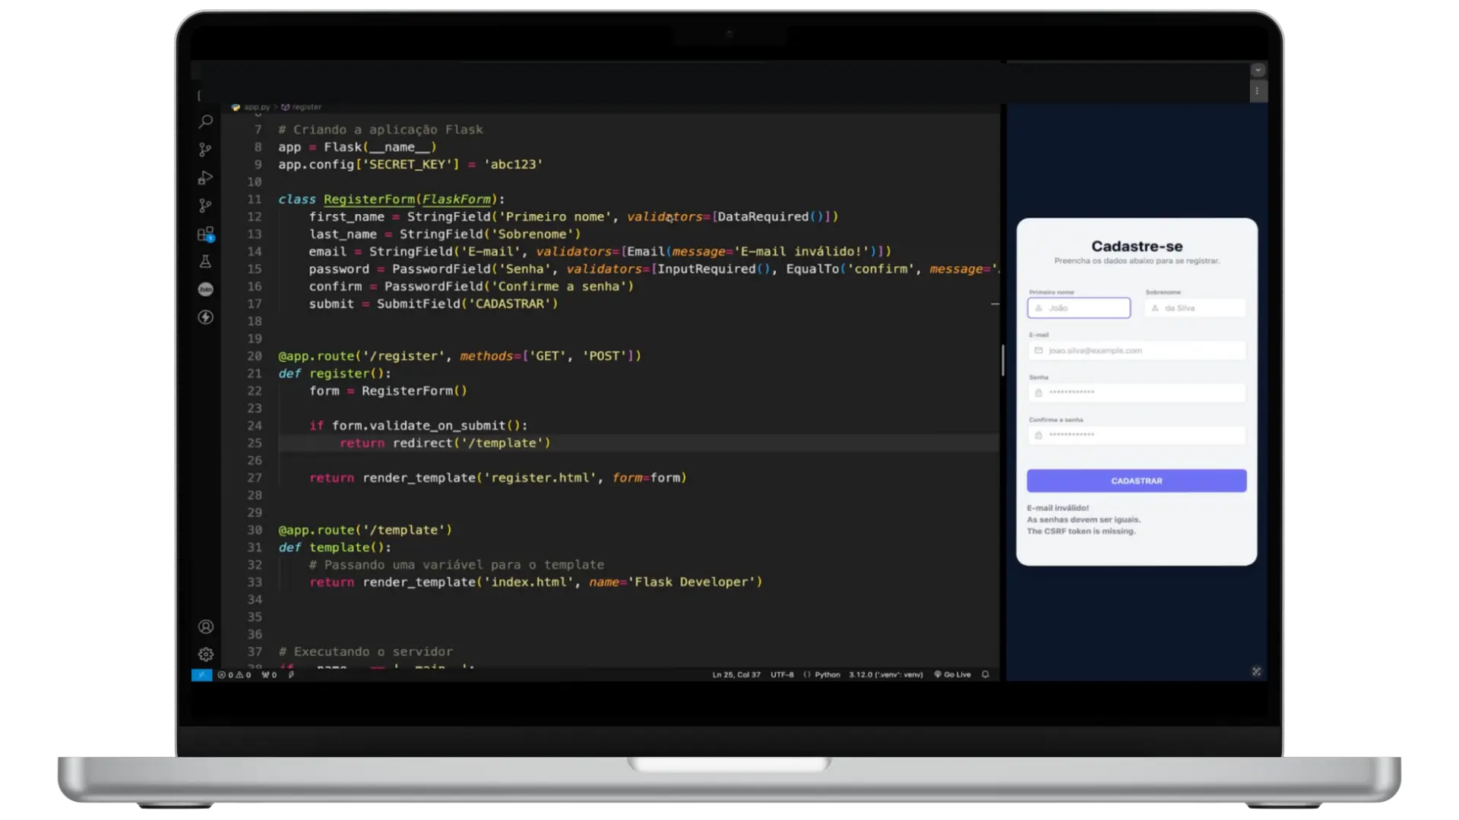Image resolution: width=1459 pixels, height=820 pixels.
Task: Open Settings via the gear icon
Action: [x=205, y=654]
